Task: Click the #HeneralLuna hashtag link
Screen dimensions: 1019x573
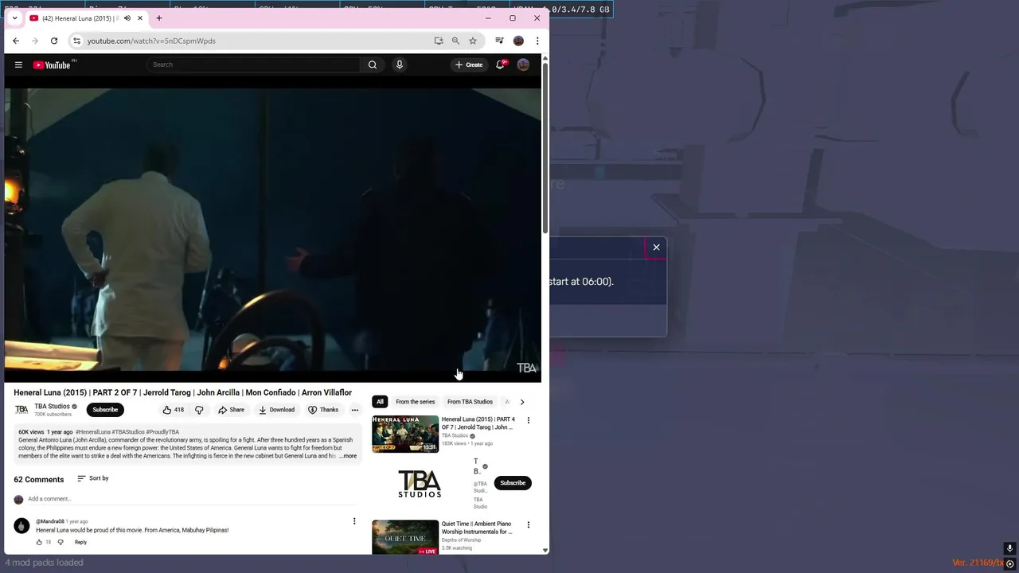Action: (x=93, y=432)
